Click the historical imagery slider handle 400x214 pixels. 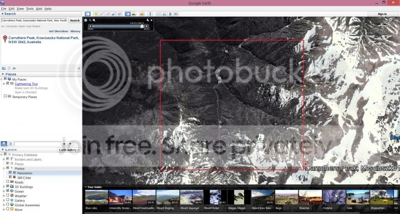142,26
